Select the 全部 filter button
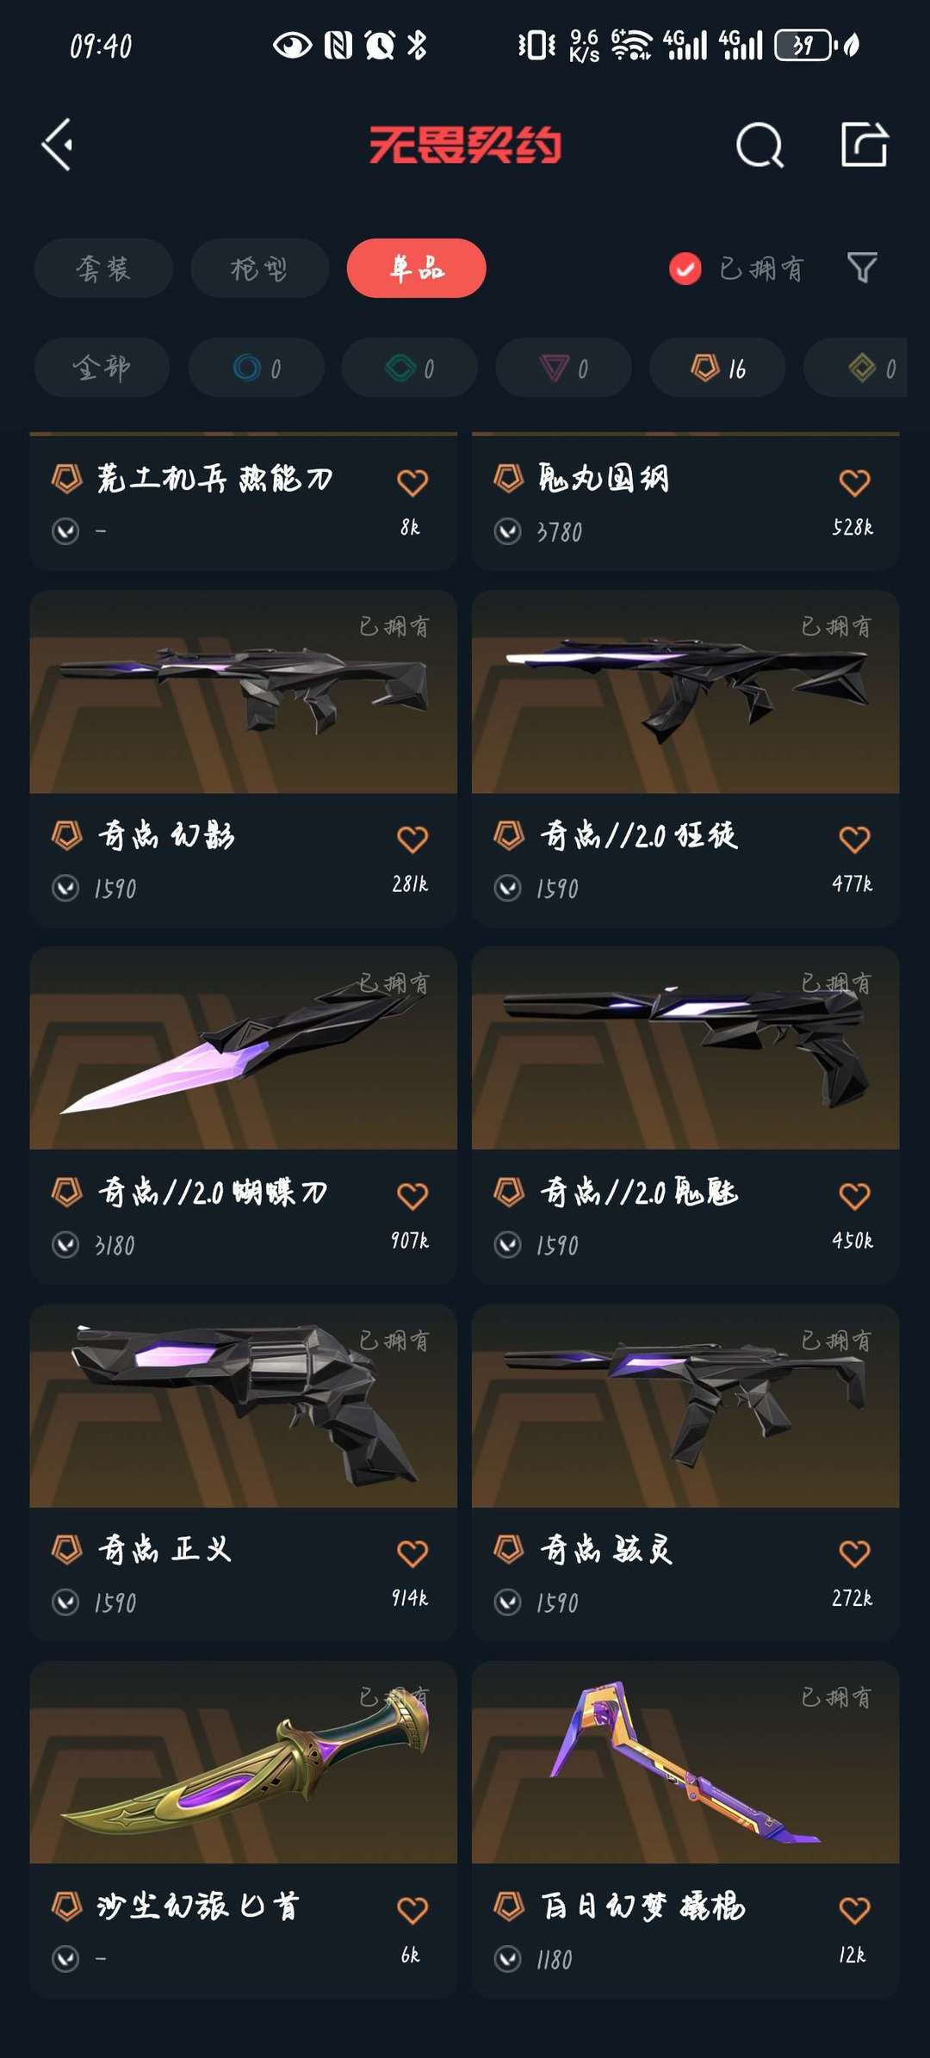The height and width of the screenshot is (2058, 930). coord(102,368)
